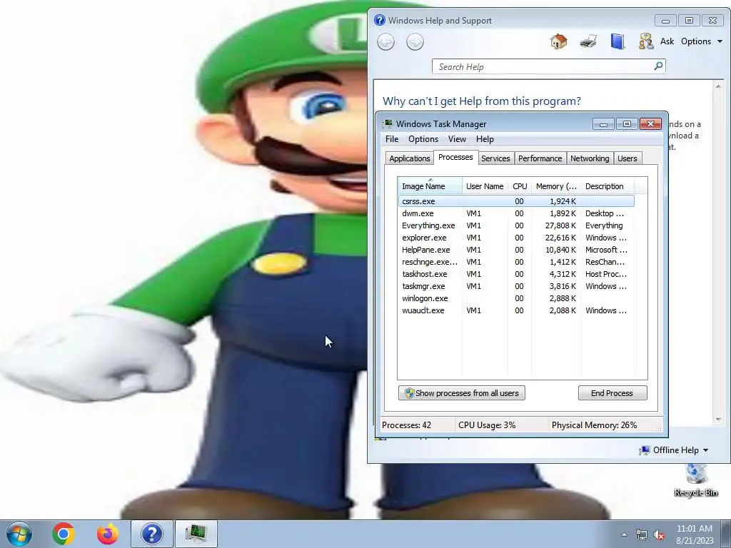This screenshot has height=548, width=731.
Task: Select the Processes tab
Action: [x=455, y=158]
